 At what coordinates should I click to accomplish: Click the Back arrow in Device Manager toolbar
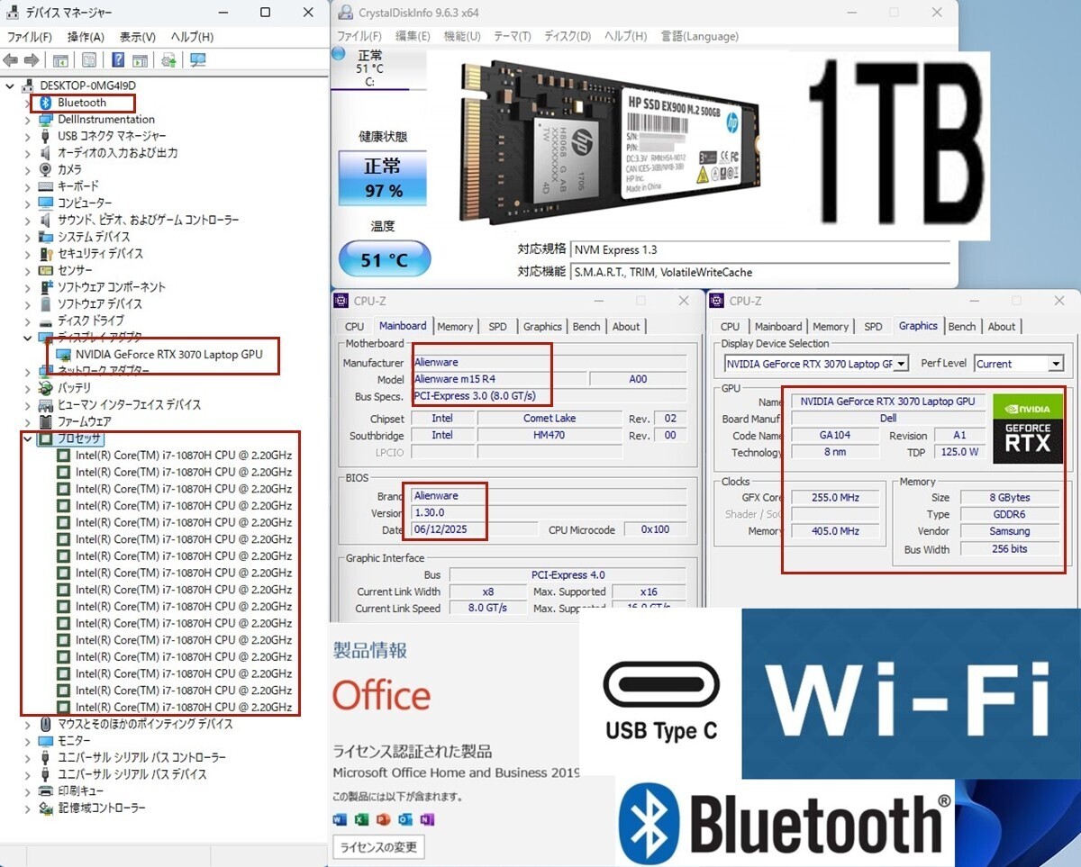pos(11,60)
